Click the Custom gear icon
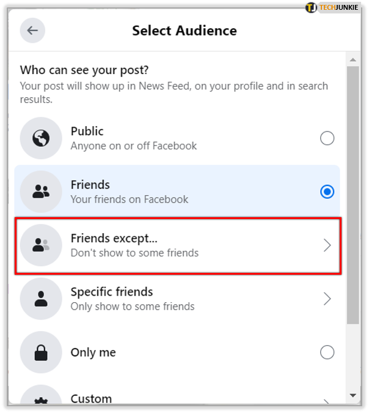The image size is (369, 413). click(41, 401)
